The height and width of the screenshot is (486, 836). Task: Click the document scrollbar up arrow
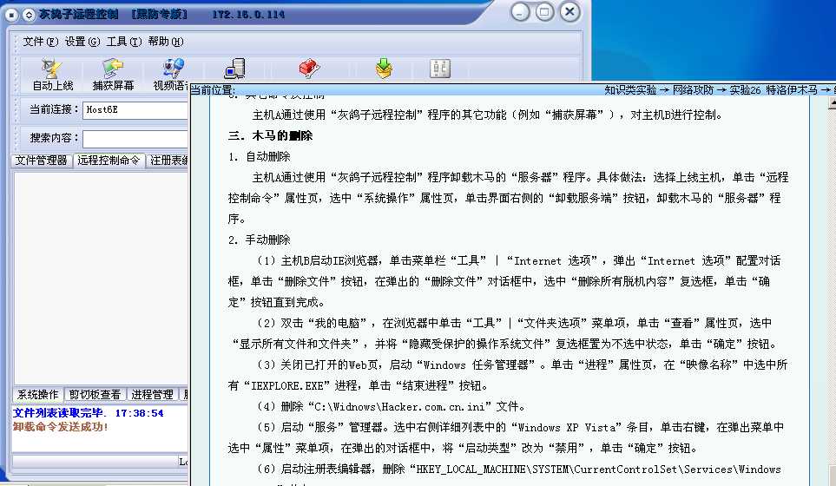pyautogui.click(x=832, y=104)
